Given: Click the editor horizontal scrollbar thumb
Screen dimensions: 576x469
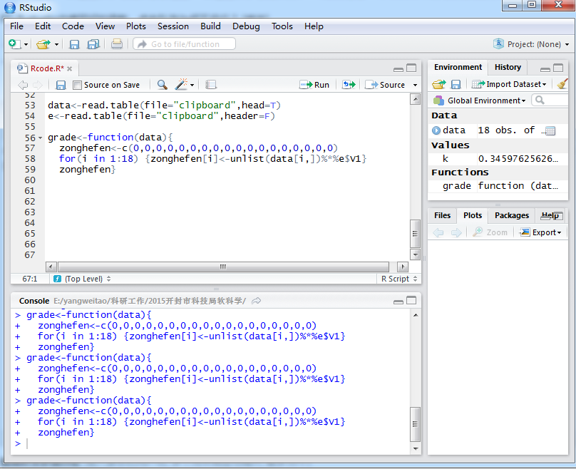Looking at the screenshot, I should click(222, 267).
